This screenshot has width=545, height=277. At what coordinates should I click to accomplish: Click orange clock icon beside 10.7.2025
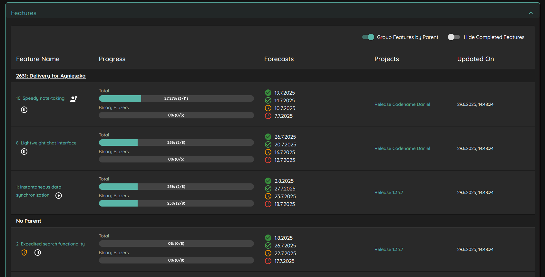pyautogui.click(x=268, y=108)
